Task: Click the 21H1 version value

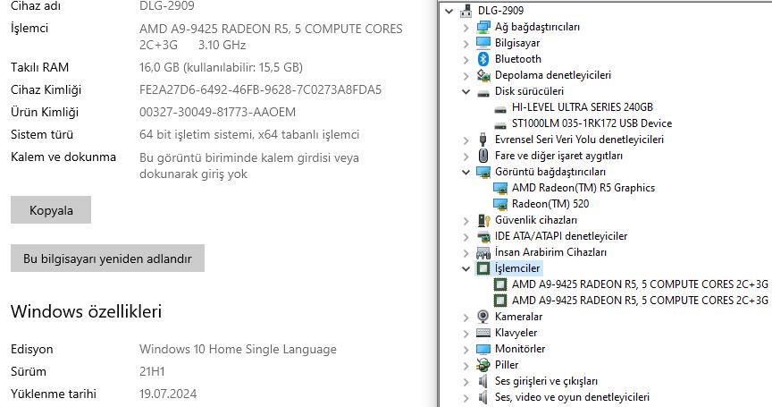Action: [x=152, y=371]
